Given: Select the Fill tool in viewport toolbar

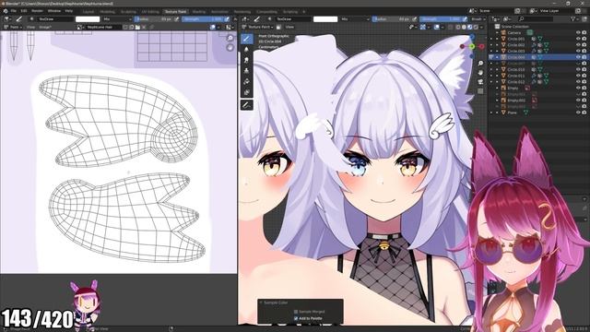Looking at the screenshot, I should (246, 82).
